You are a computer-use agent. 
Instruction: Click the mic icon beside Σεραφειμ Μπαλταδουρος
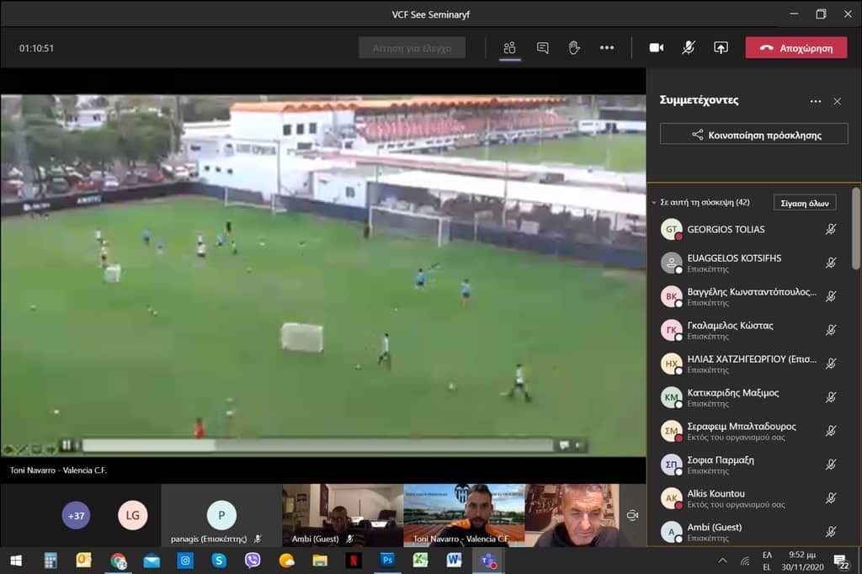click(831, 431)
